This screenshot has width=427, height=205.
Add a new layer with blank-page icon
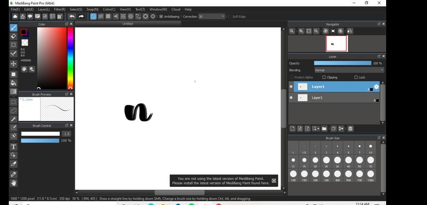pos(292,129)
